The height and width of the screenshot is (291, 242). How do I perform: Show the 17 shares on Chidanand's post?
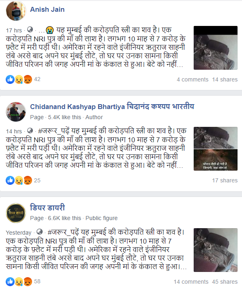[225, 180]
